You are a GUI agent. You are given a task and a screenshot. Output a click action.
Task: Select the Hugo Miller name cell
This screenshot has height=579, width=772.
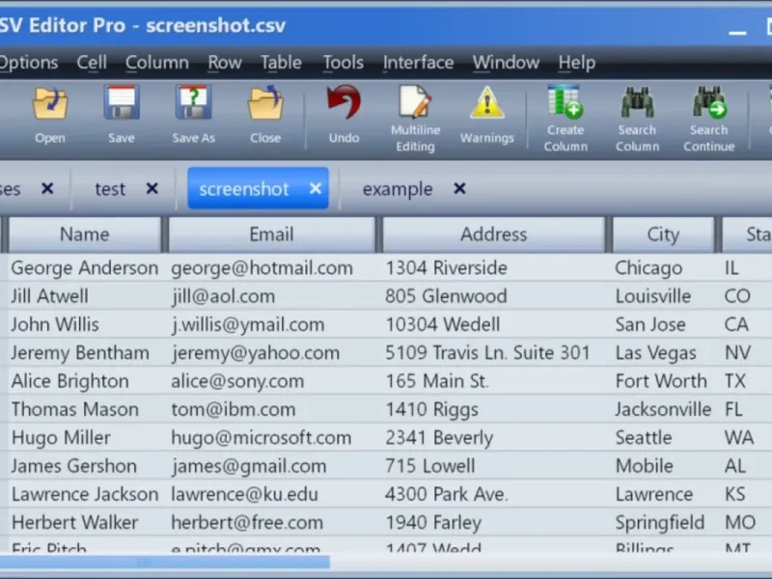85,438
